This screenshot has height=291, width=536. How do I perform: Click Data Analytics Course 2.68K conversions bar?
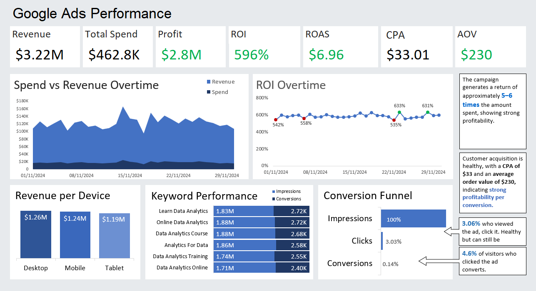[293, 234]
